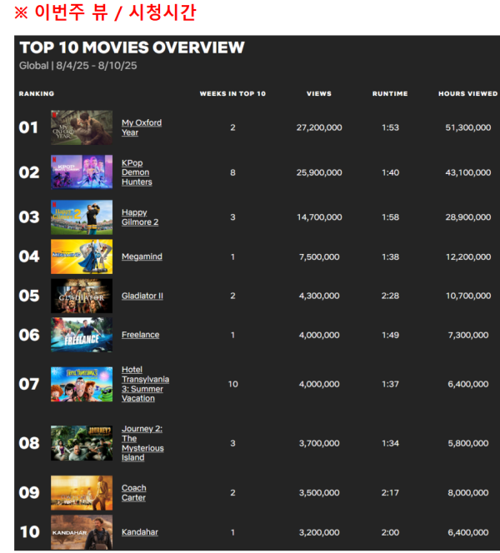Image resolution: width=500 pixels, height=553 pixels.
Task: Click the 3,500,000 views value
Action: click(x=319, y=492)
